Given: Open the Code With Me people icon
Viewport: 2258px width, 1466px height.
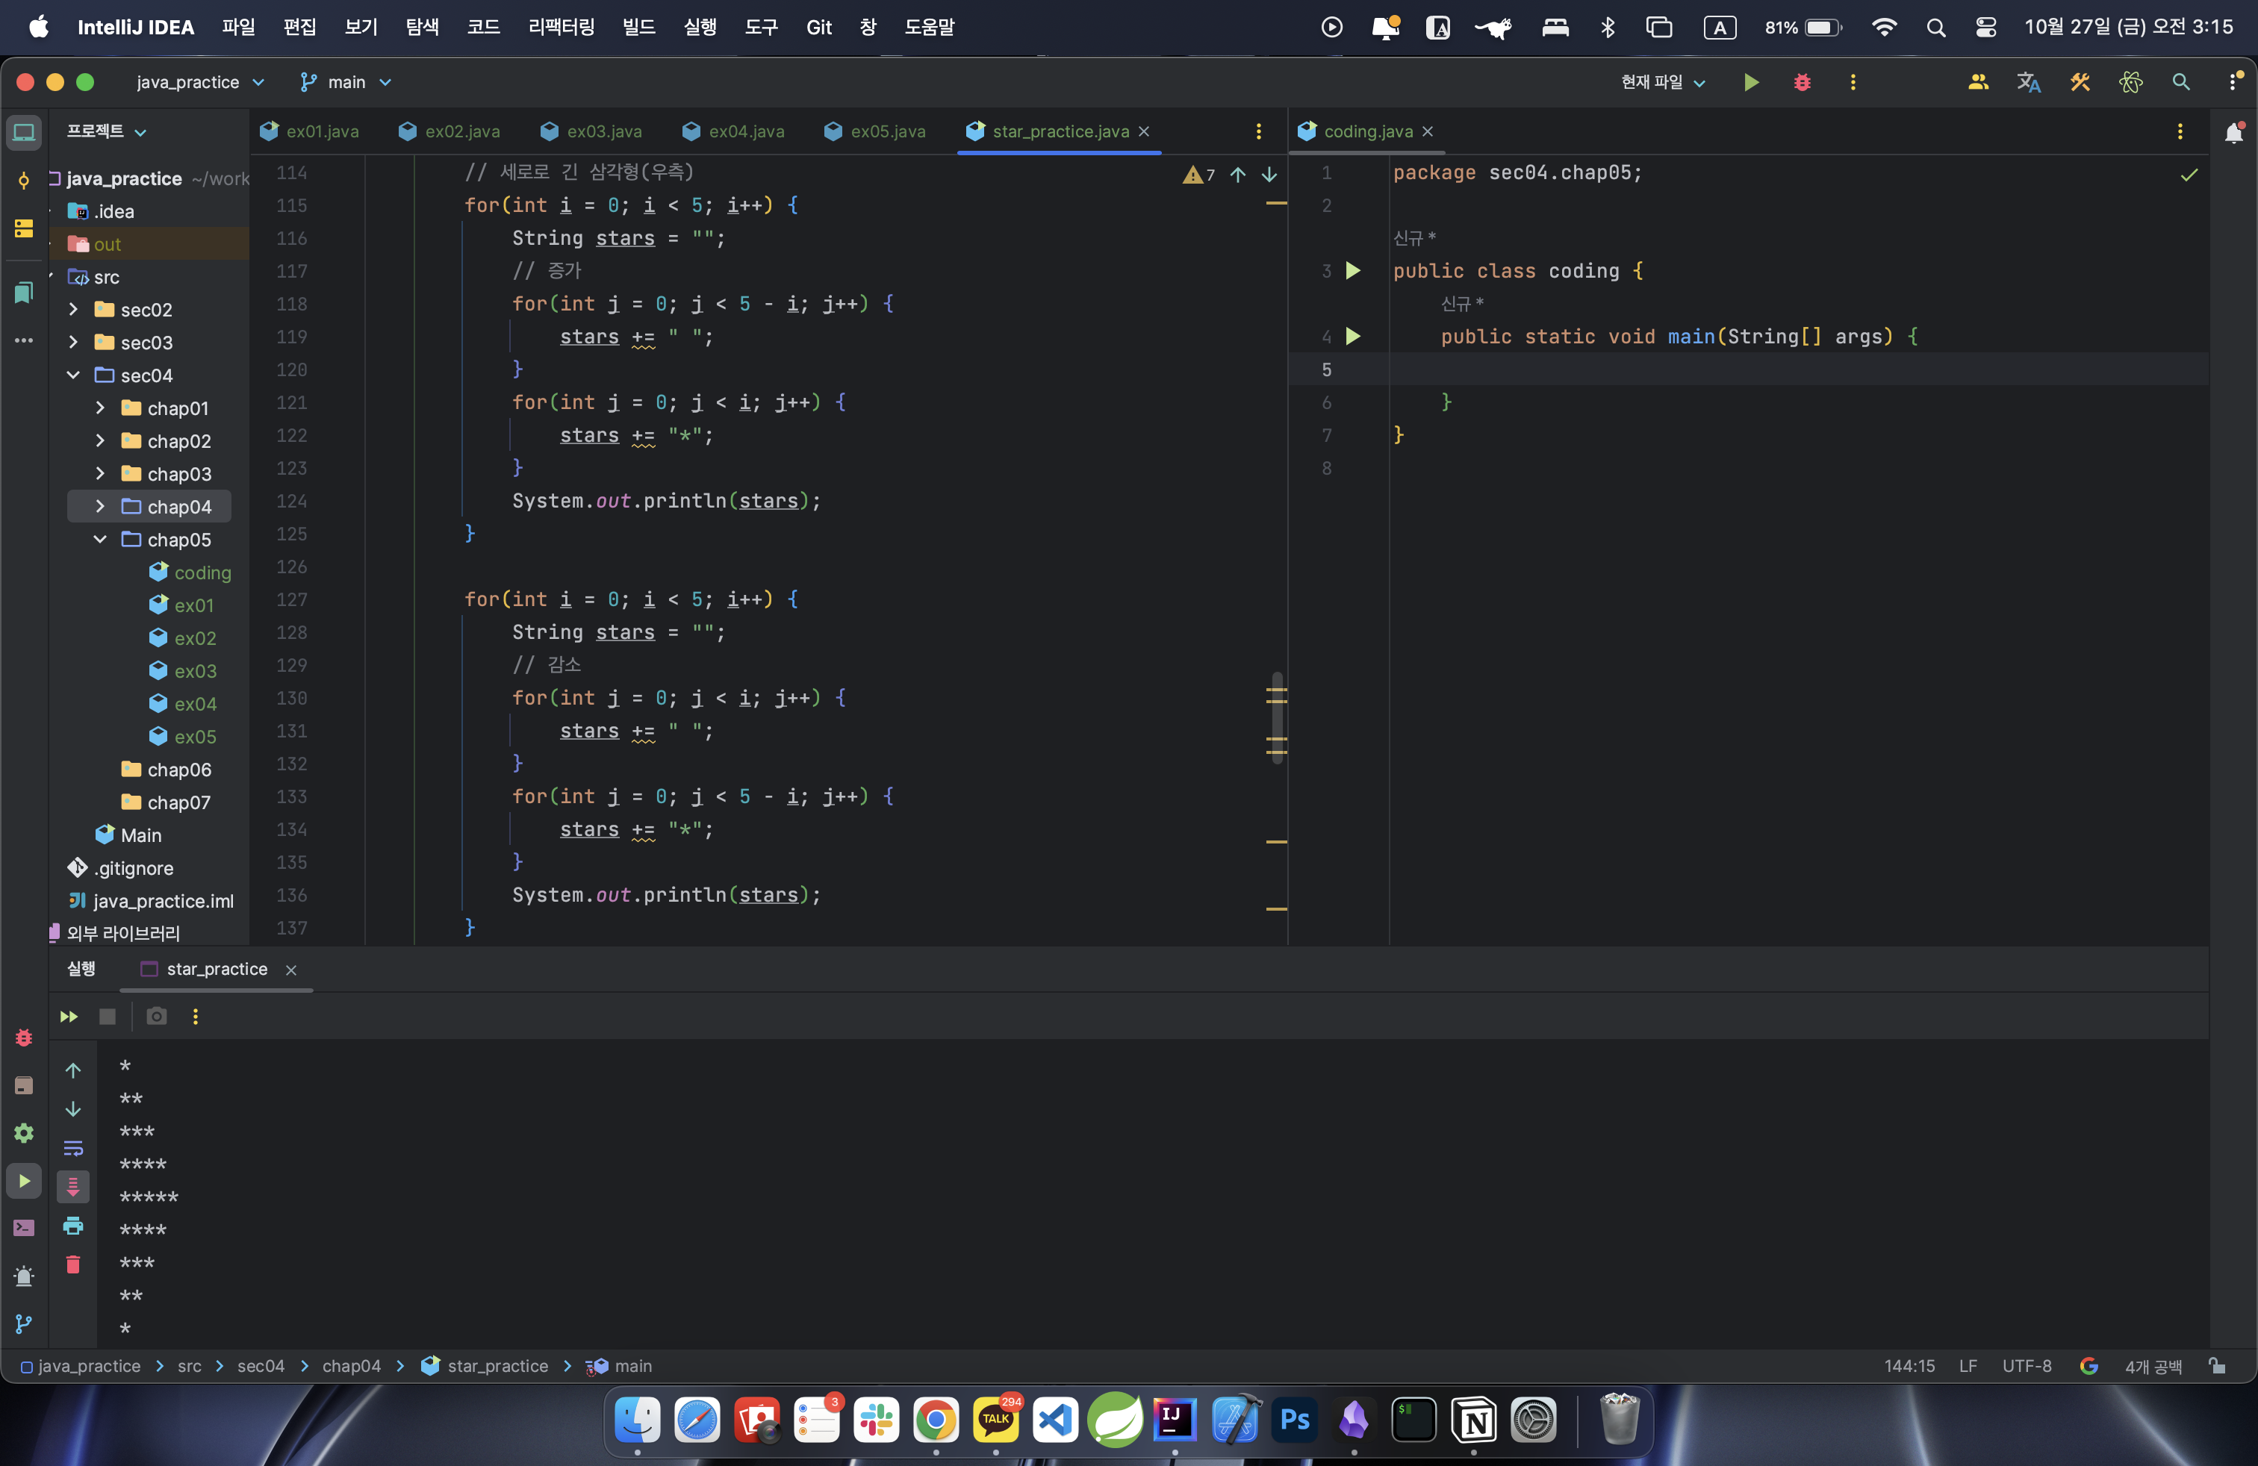Looking at the screenshot, I should 1977,83.
